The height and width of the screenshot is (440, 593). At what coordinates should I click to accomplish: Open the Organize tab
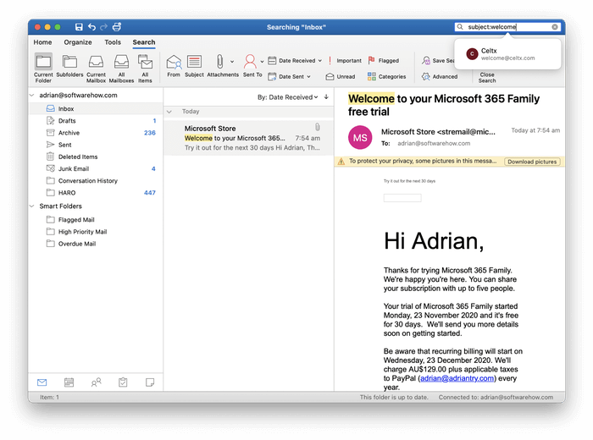pos(78,42)
